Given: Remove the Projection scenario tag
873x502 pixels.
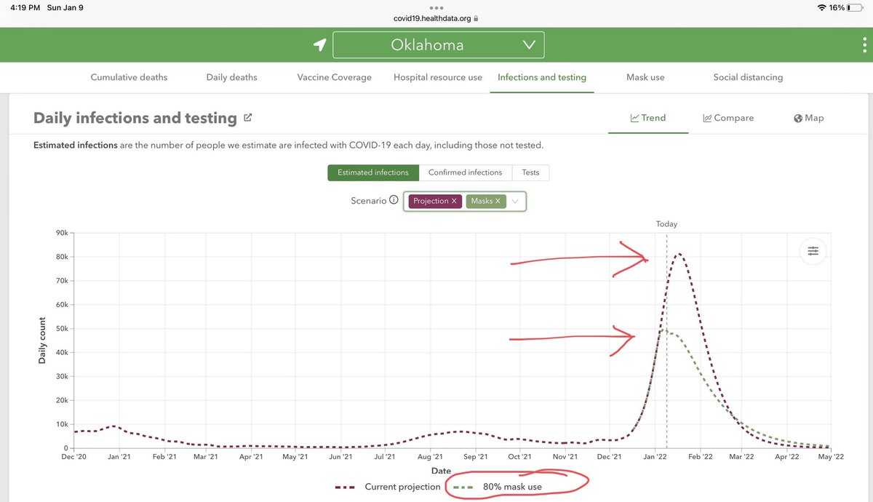Looking at the screenshot, I should click(454, 201).
